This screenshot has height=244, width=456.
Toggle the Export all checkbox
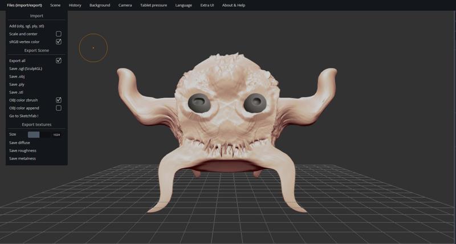(x=58, y=60)
